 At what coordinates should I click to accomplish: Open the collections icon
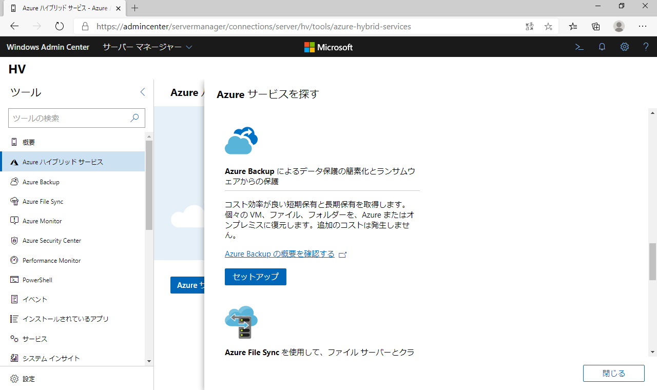596,26
